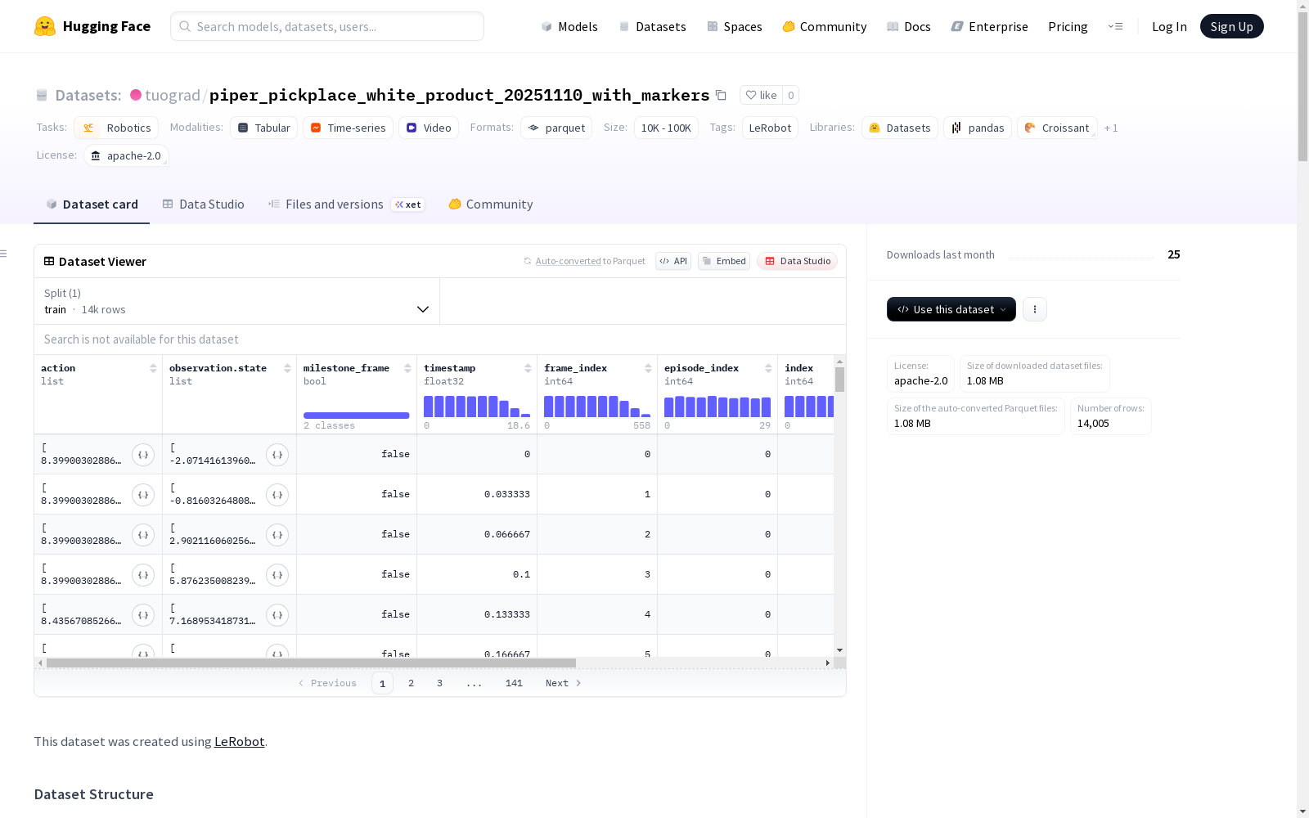Copy dataset name with the copy icon
Screen dimensions: 1309x818
point(721,95)
